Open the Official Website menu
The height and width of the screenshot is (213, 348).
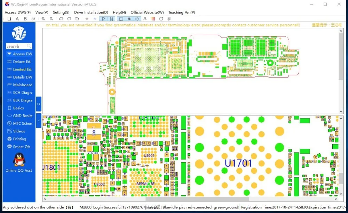point(147,13)
